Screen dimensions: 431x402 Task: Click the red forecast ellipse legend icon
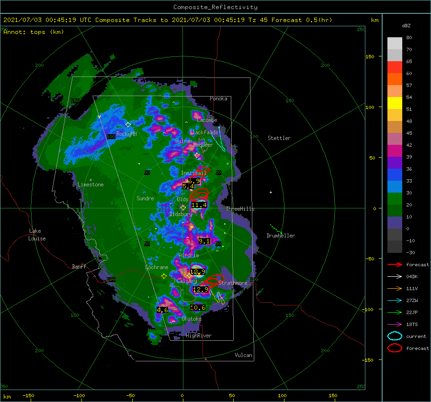[395, 348]
